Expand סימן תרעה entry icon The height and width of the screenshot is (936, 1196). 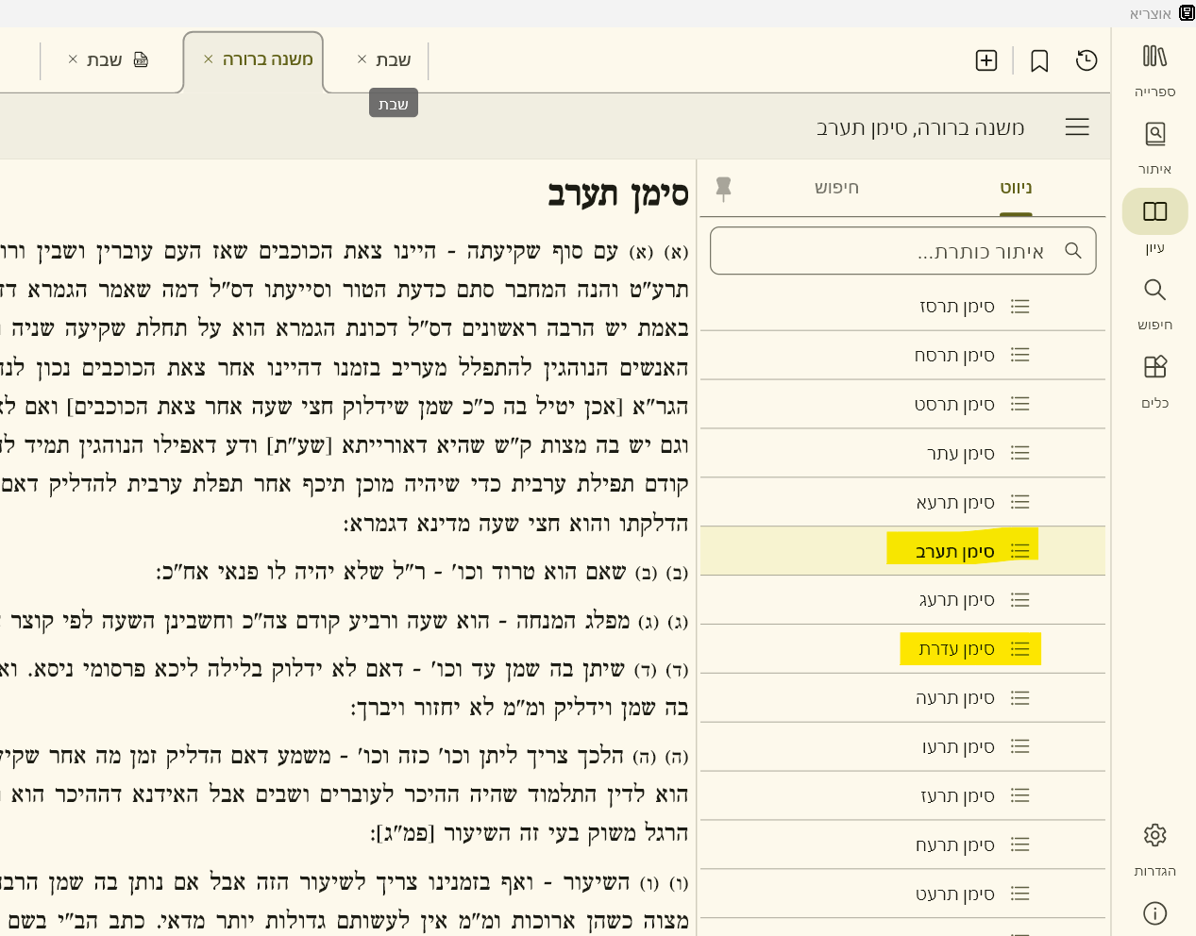coord(1020,698)
